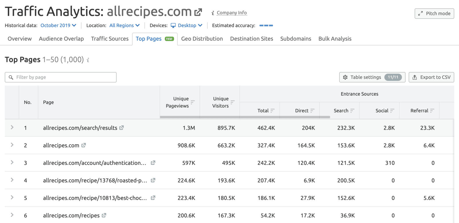Click the 17.2K direct value
Image resolution: width=459 pixels, height=223 pixels.
[x=308, y=215]
